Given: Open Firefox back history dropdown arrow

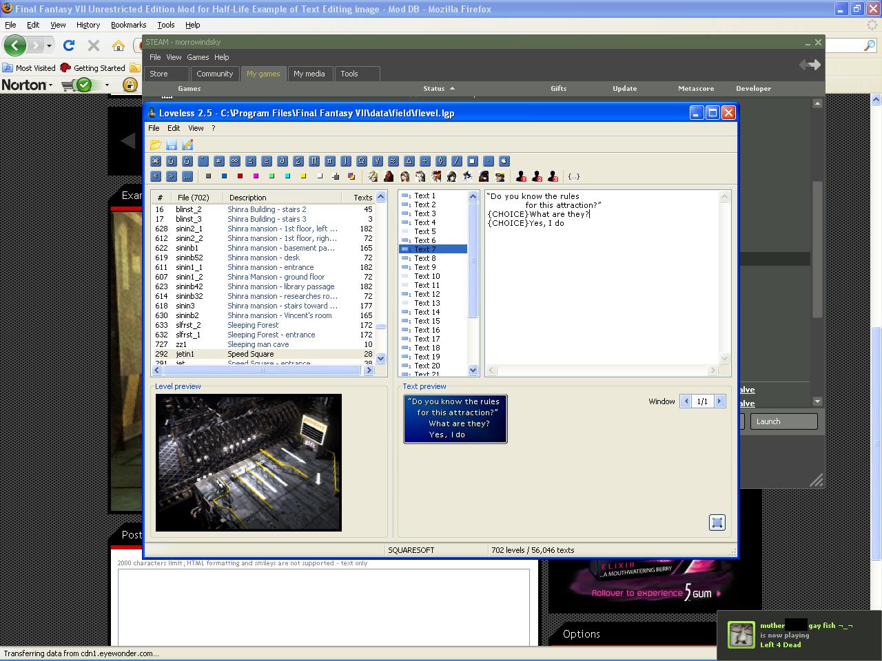Looking at the screenshot, I should click(x=49, y=45).
